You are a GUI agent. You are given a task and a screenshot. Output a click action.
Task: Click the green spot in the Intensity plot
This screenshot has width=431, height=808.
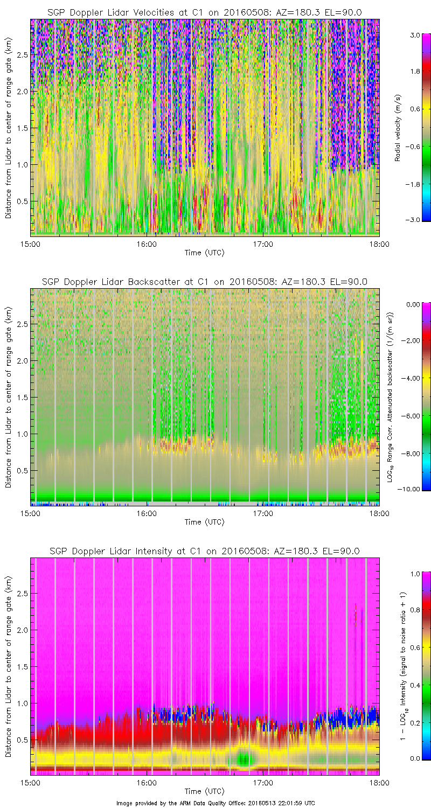pos(244,758)
